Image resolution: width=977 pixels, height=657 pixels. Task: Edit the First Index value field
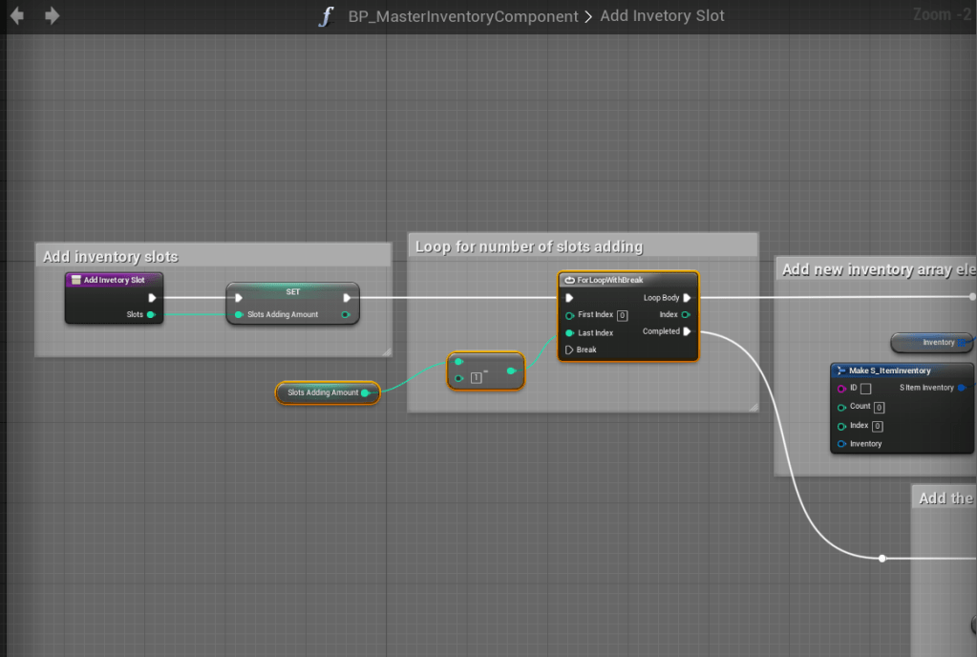[622, 315]
